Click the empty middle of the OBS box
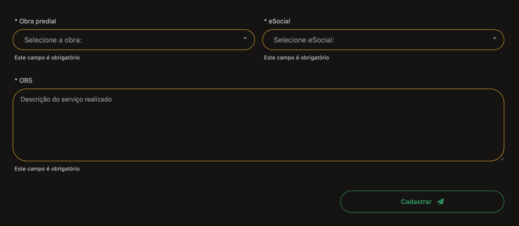The image size is (519, 226). [x=258, y=131]
